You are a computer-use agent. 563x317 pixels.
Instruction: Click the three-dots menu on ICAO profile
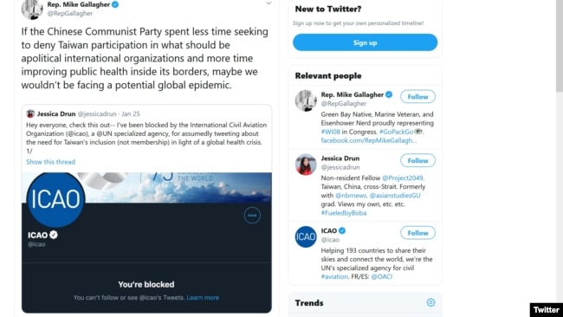click(x=252, y=216)
